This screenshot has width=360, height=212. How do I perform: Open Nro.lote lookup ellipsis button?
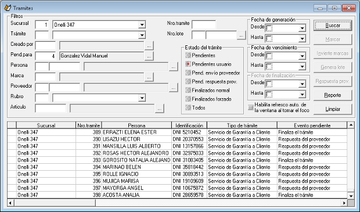[241, 35]
